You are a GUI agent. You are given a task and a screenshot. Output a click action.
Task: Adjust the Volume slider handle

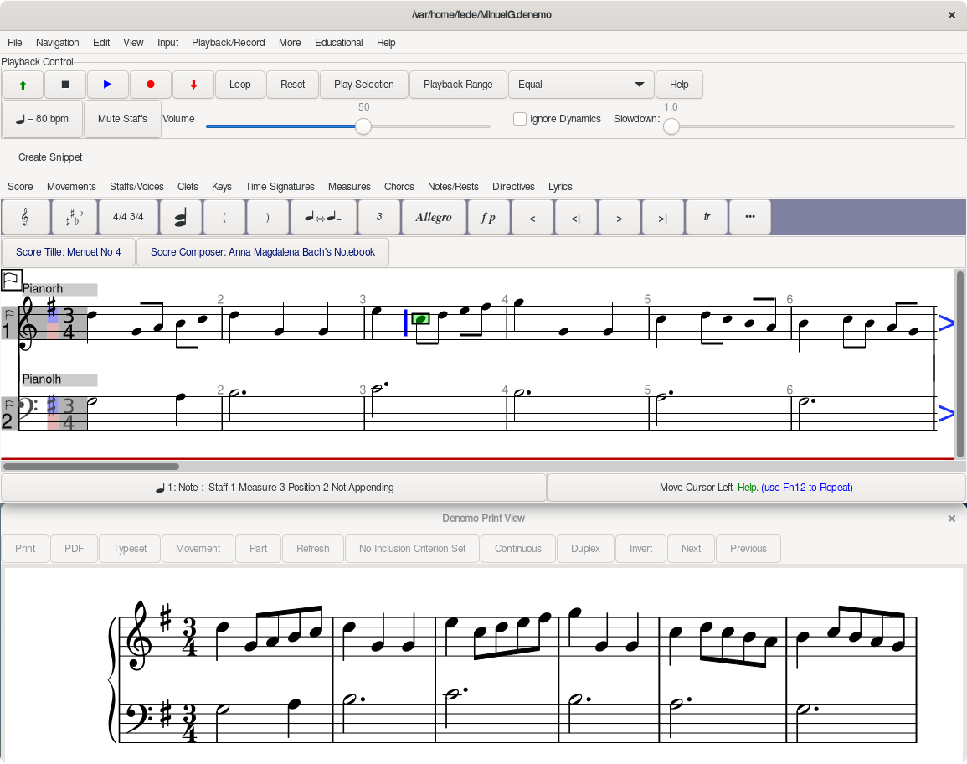pyautogui.click(x=363, y=126)
